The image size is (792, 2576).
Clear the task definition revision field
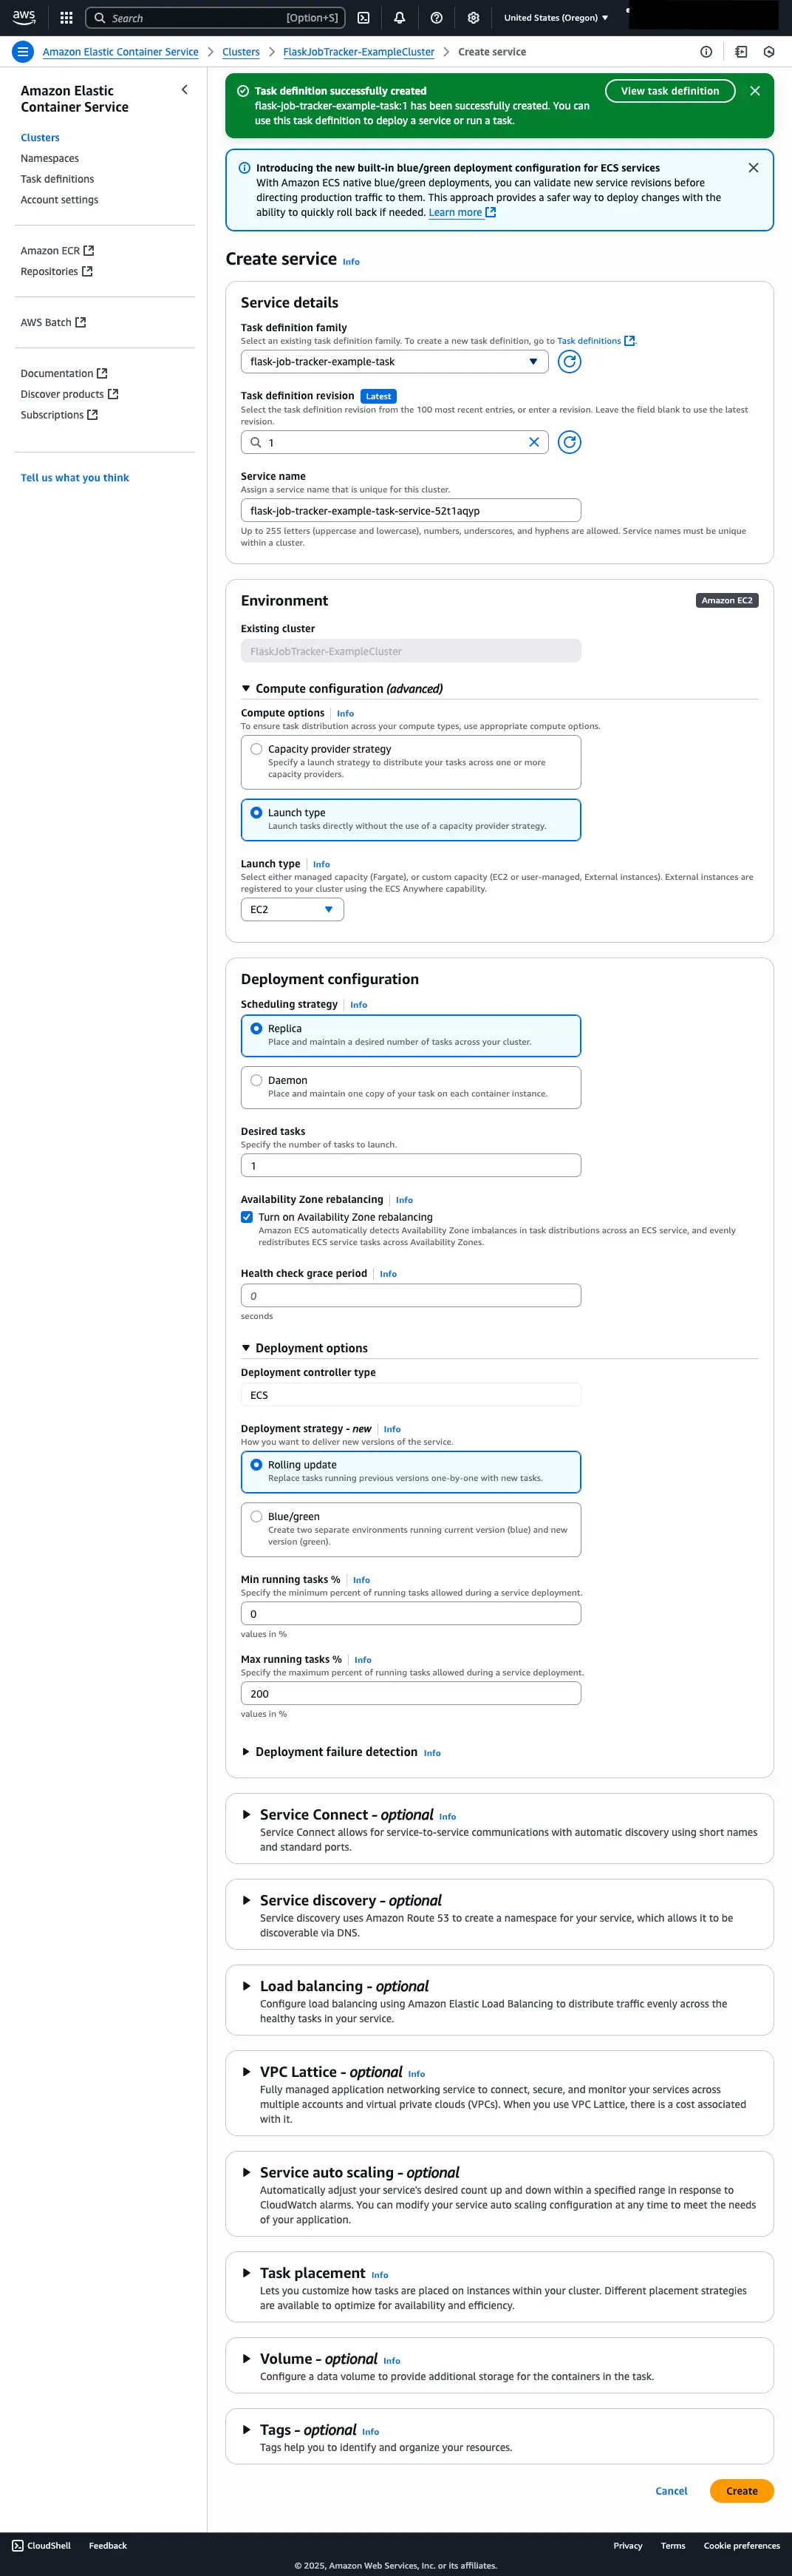pos(533,442)
